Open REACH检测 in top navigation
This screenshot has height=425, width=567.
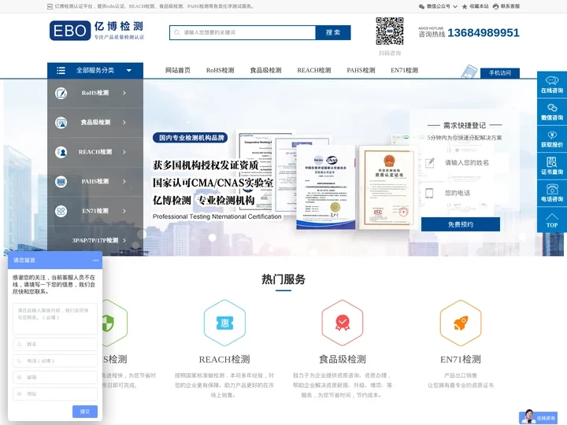tap(314, 70)
